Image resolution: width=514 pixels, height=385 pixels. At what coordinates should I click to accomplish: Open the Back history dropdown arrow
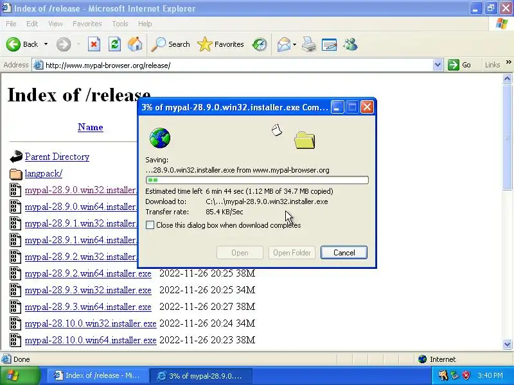click(x=46, y=44)
